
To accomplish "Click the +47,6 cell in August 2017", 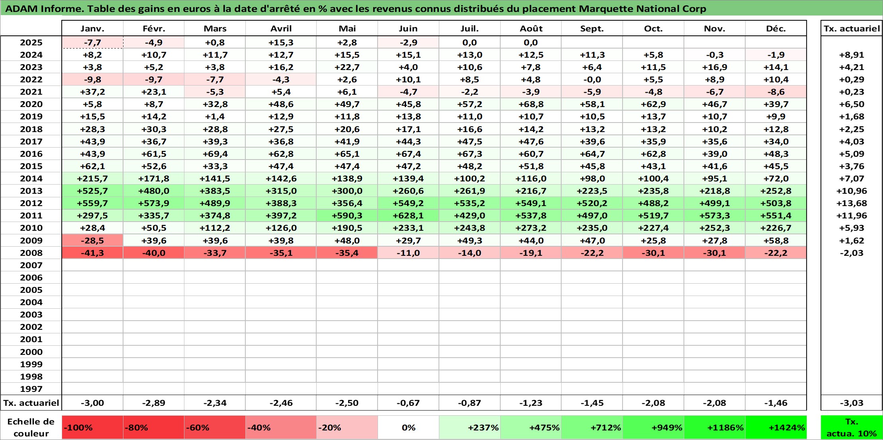I will pos(531,142).
